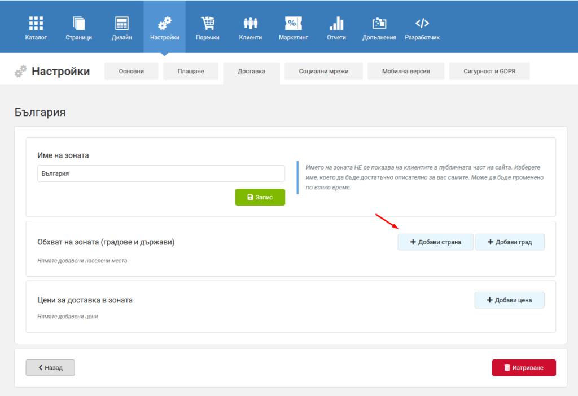Switch to the Плащане tab
This screenshot has width=578, height=396.
pos(191,71)
